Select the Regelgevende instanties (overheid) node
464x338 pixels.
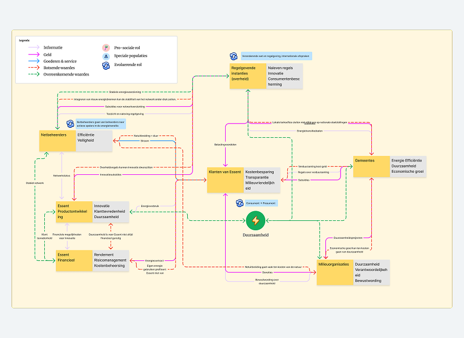[248, 76]
